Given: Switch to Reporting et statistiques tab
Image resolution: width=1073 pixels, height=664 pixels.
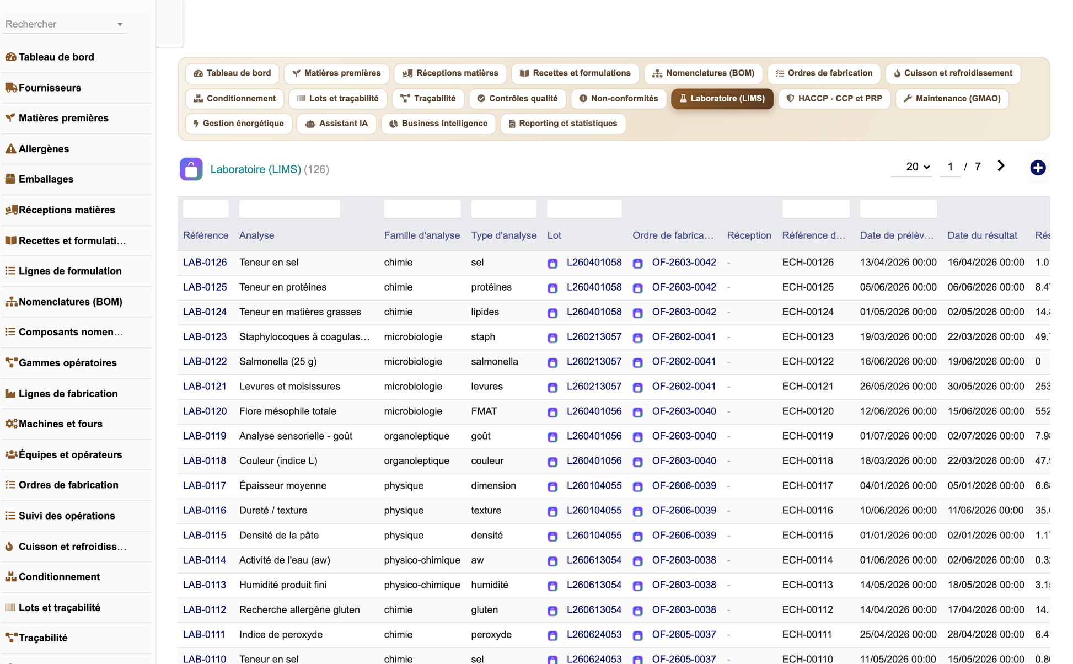Looking at the screenshot, I should coord(563,124).
